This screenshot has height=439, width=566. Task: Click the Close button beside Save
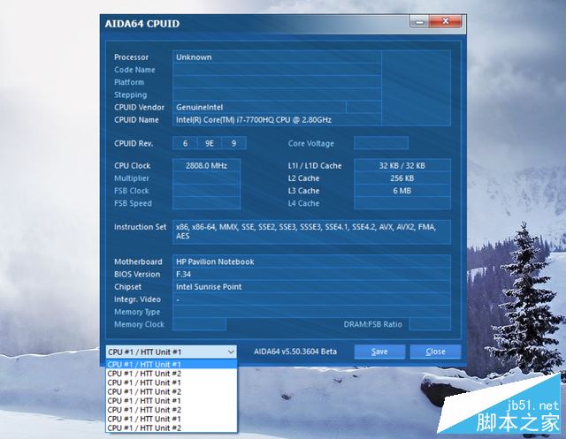pyautogui.click(x=435, y=352)
